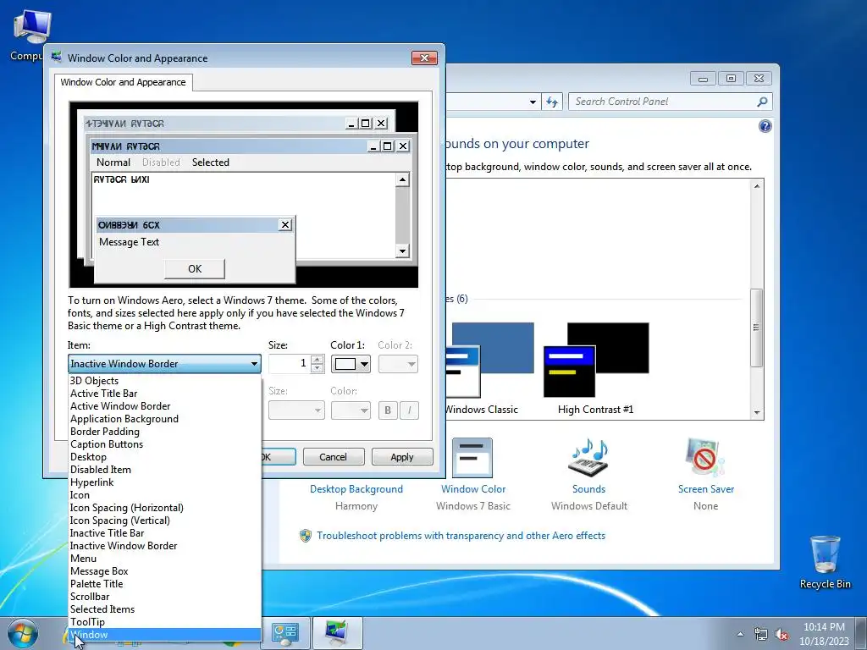Click the taskbar clock showing 10:14 PM
867x650 pixels.
click(x=824, y=634)
